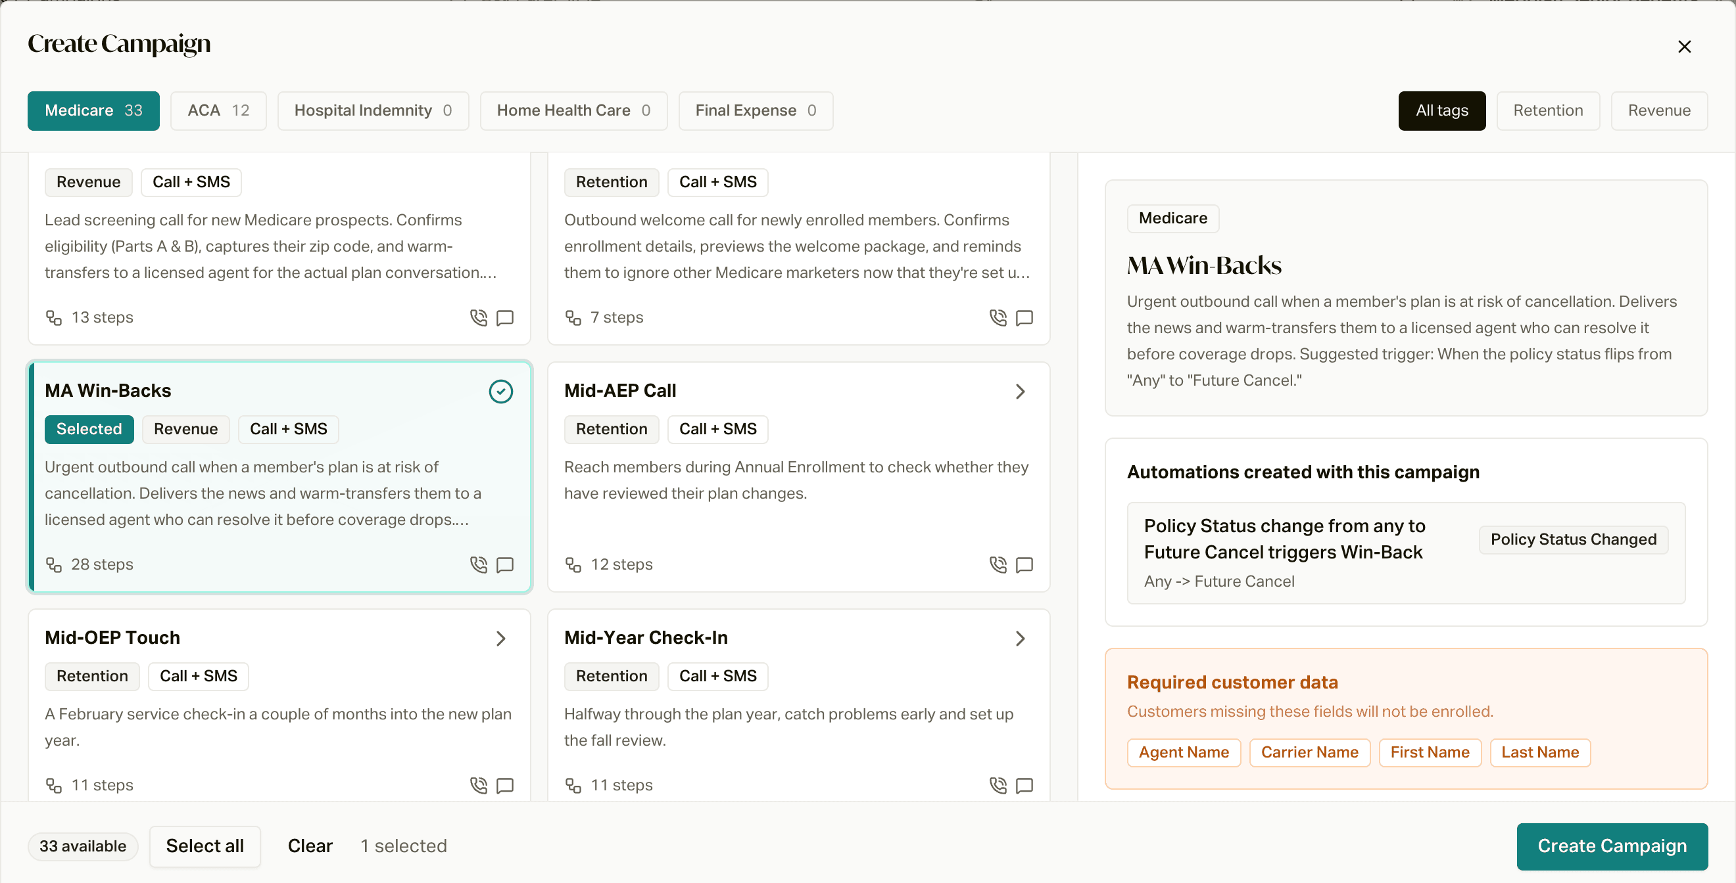1736x883 pixels.
Task: Open the Hospital Indemnity tab
Action: tap(374, 110)
